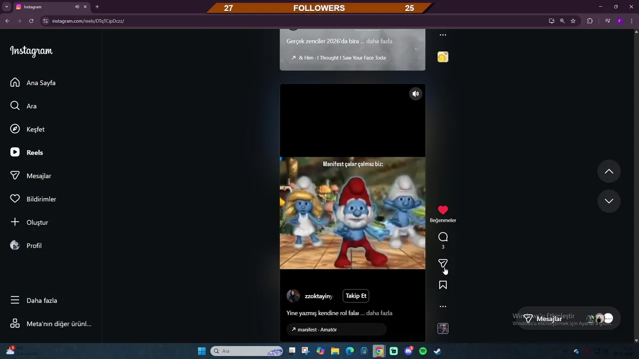Image resolution: width=639 pixels, height=359 pixels.
Task: Click Takip Et to follow zzoktayiny
Action: (x=356, y=296)
